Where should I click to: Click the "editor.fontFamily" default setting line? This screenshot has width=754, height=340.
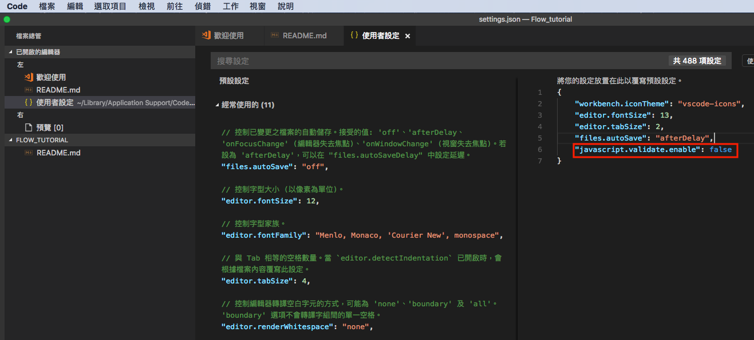[x=362, y=235]
